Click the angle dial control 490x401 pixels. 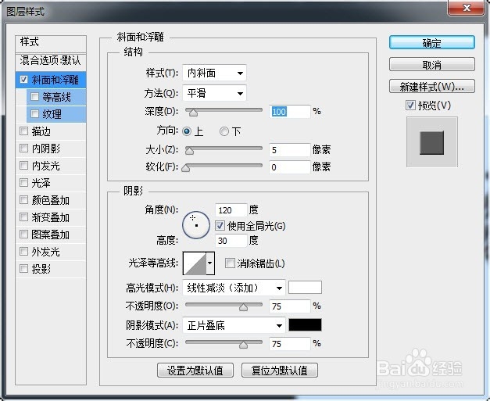point(196,224)
